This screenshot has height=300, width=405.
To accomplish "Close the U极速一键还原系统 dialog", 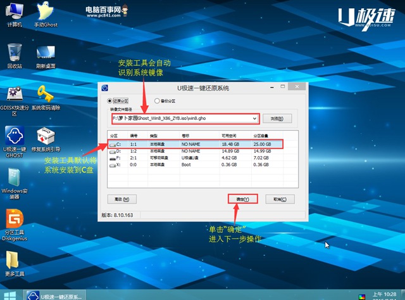I will tap(297, 87).
